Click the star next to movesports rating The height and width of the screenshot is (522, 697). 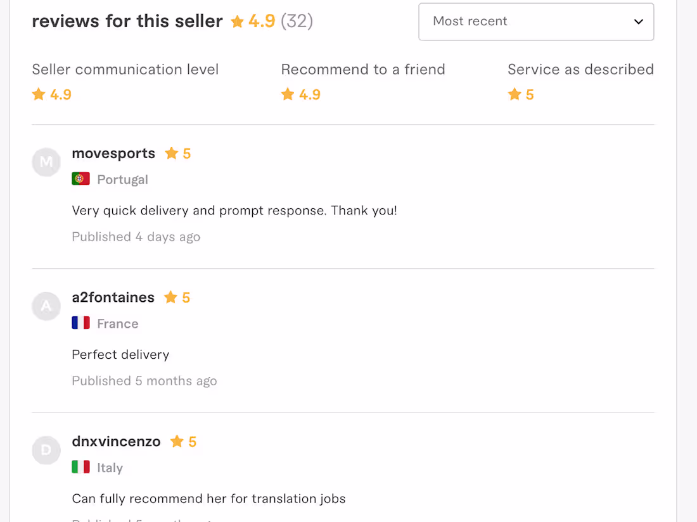(171, 153)
